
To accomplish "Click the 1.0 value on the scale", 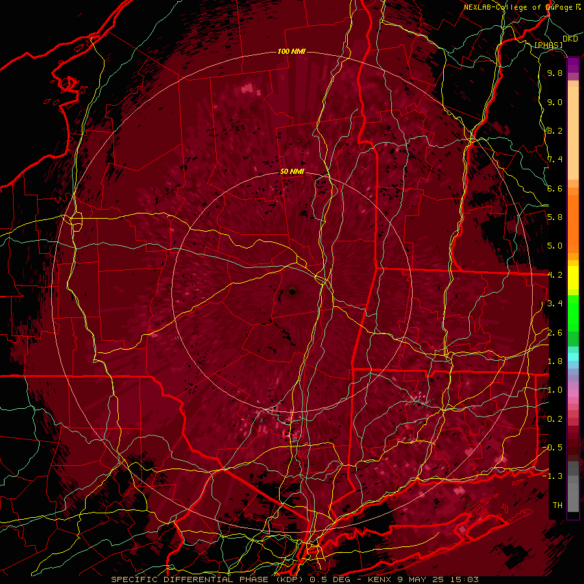I will point(555,390).
